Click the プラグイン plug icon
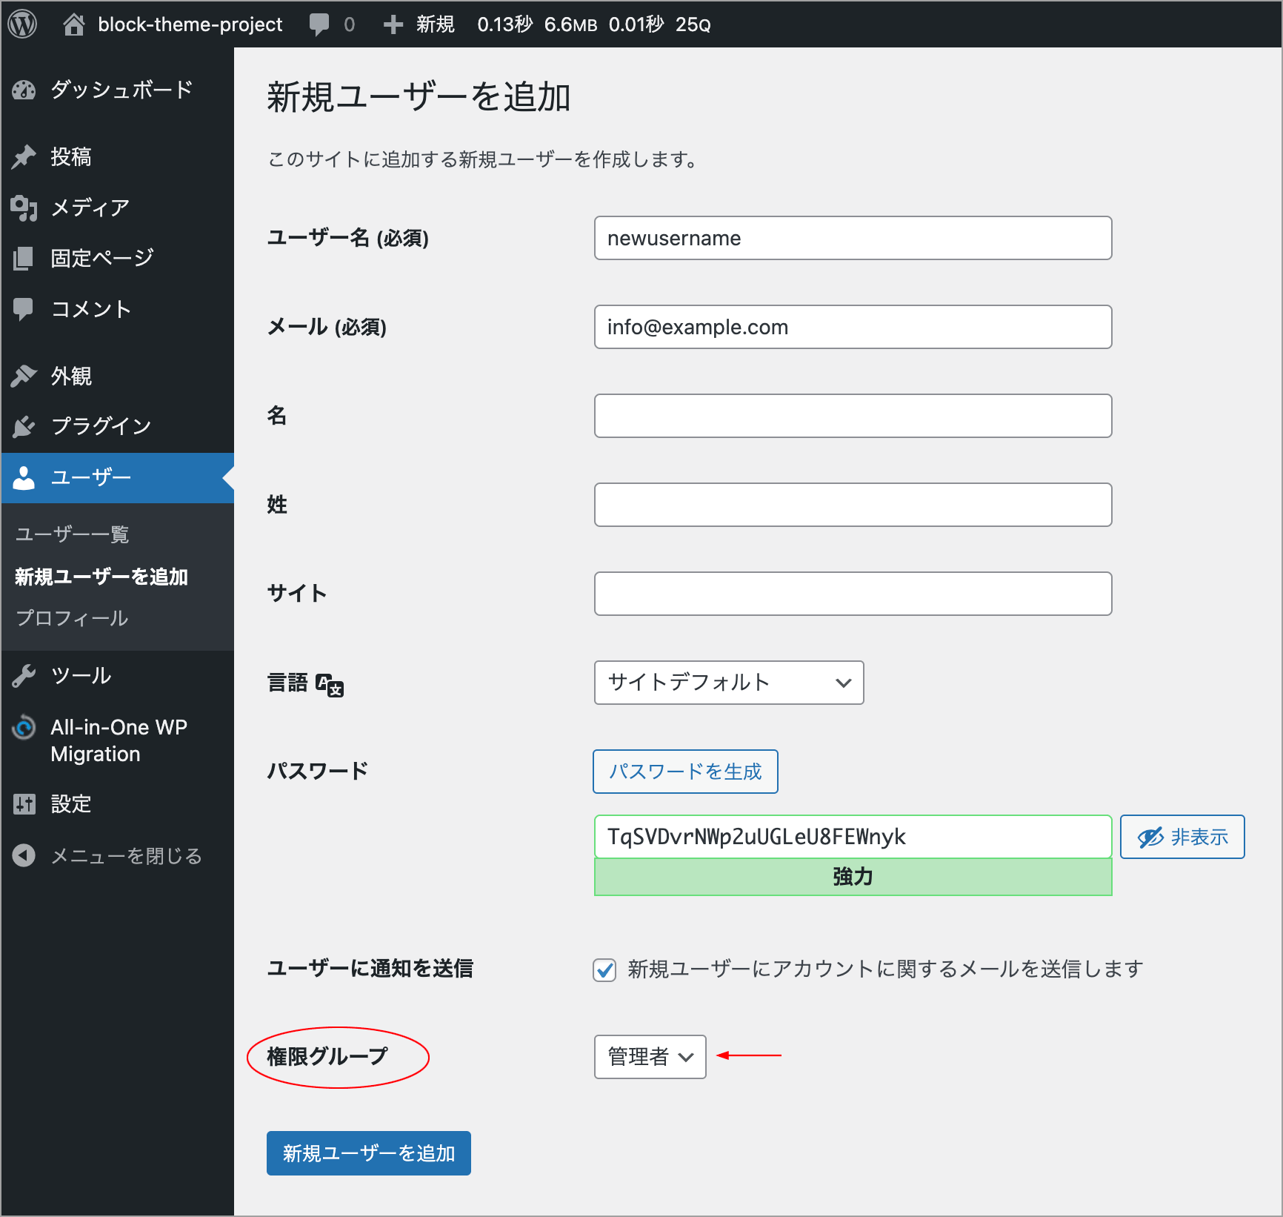 tap(24, 426)
